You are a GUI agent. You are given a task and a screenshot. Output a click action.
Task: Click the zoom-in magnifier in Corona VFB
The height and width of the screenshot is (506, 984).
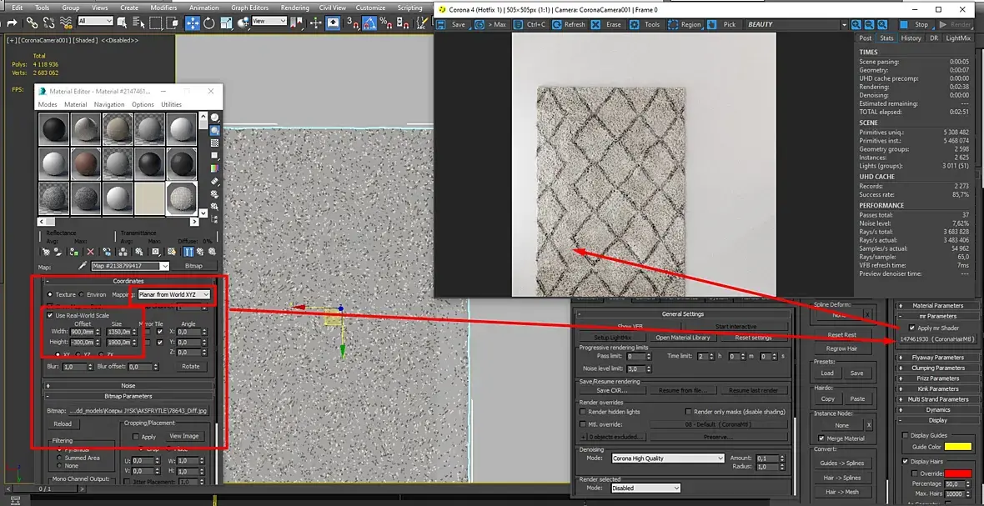(856, 24)
